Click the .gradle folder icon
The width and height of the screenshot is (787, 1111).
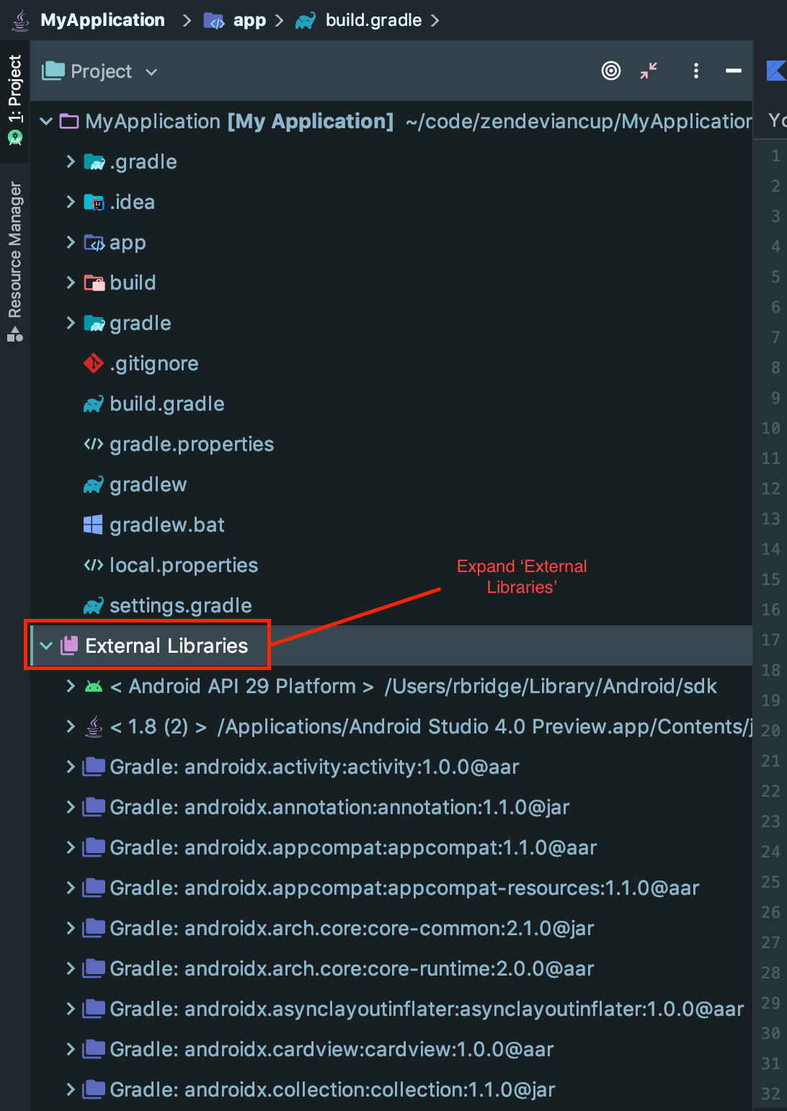pyautogui.click(x=94, y=162)
